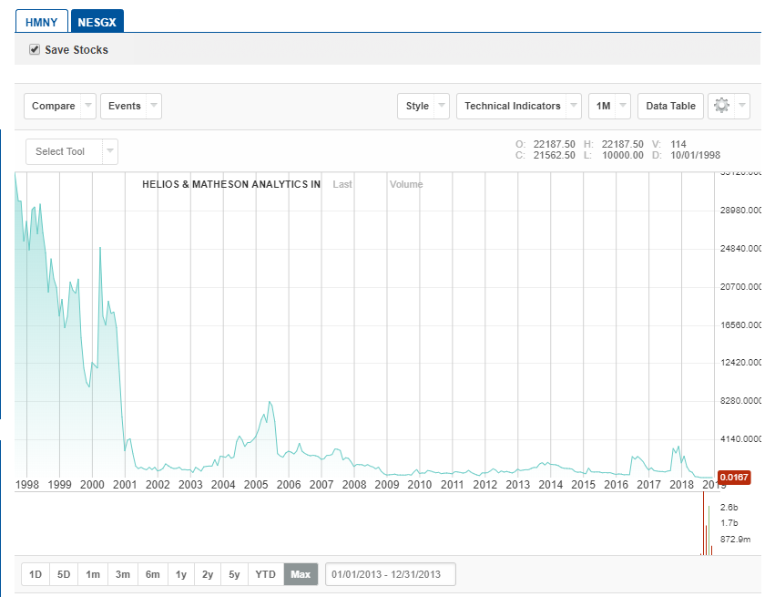Screen dimensions: 775x597
Task: Set range to 1D
Action: (36, 574)
